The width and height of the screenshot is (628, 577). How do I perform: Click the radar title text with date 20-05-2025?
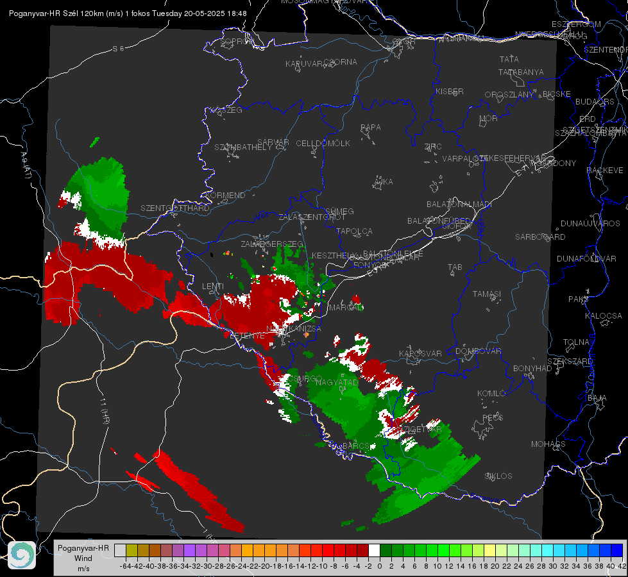coord(128,13)
